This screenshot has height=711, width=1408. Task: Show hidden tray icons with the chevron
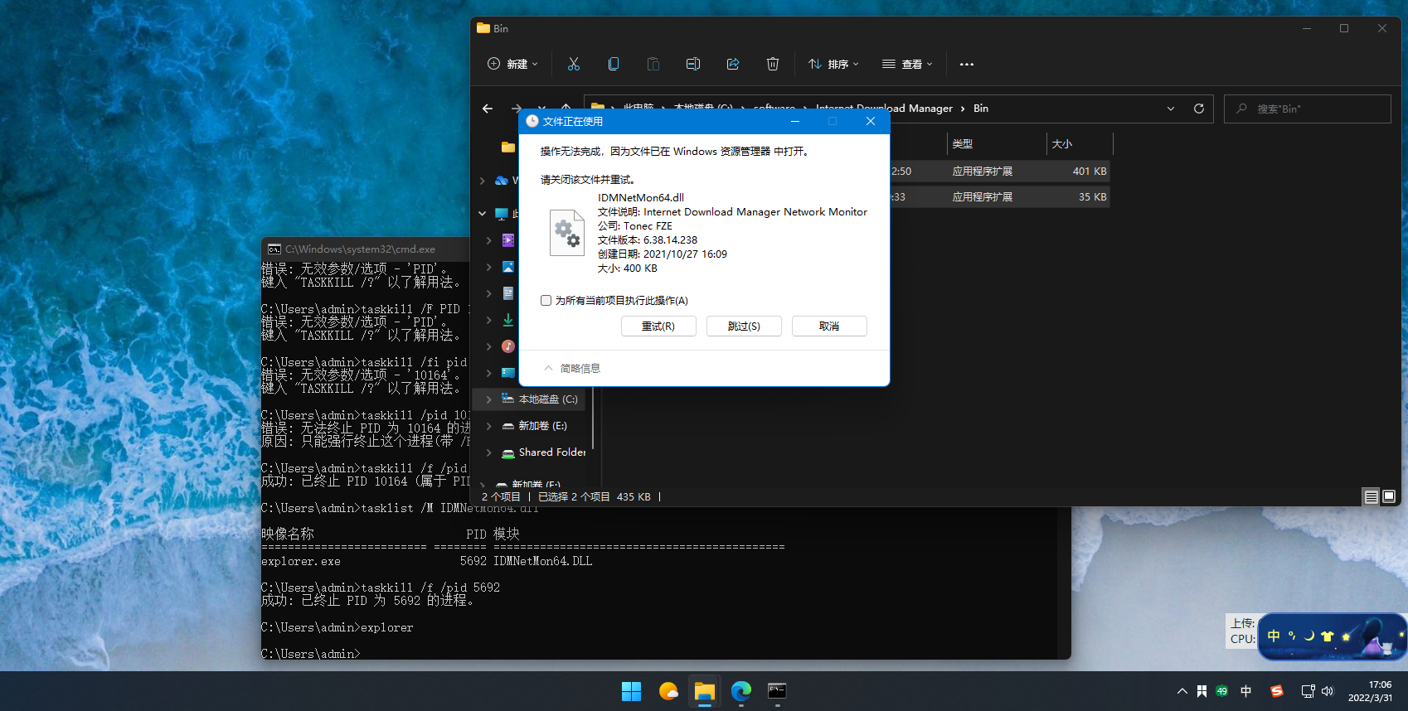[1182, 691]
